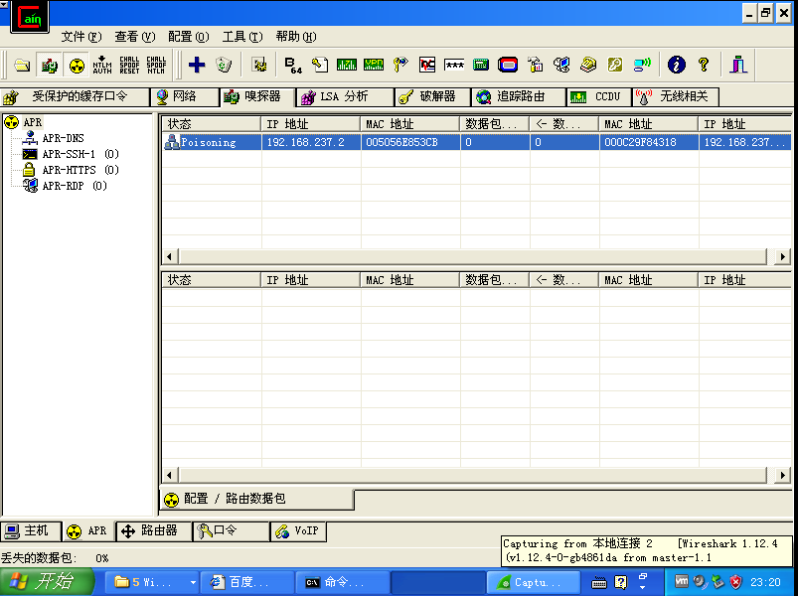Switch to the 破解器 tab
Screen dimensions: 798x596
[428, 96]
